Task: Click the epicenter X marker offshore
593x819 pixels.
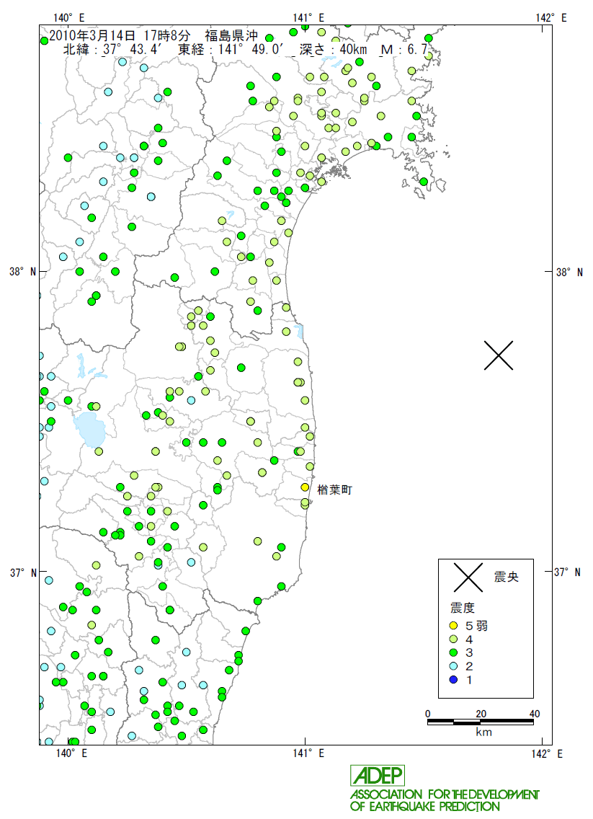Action: pos(499,355)
